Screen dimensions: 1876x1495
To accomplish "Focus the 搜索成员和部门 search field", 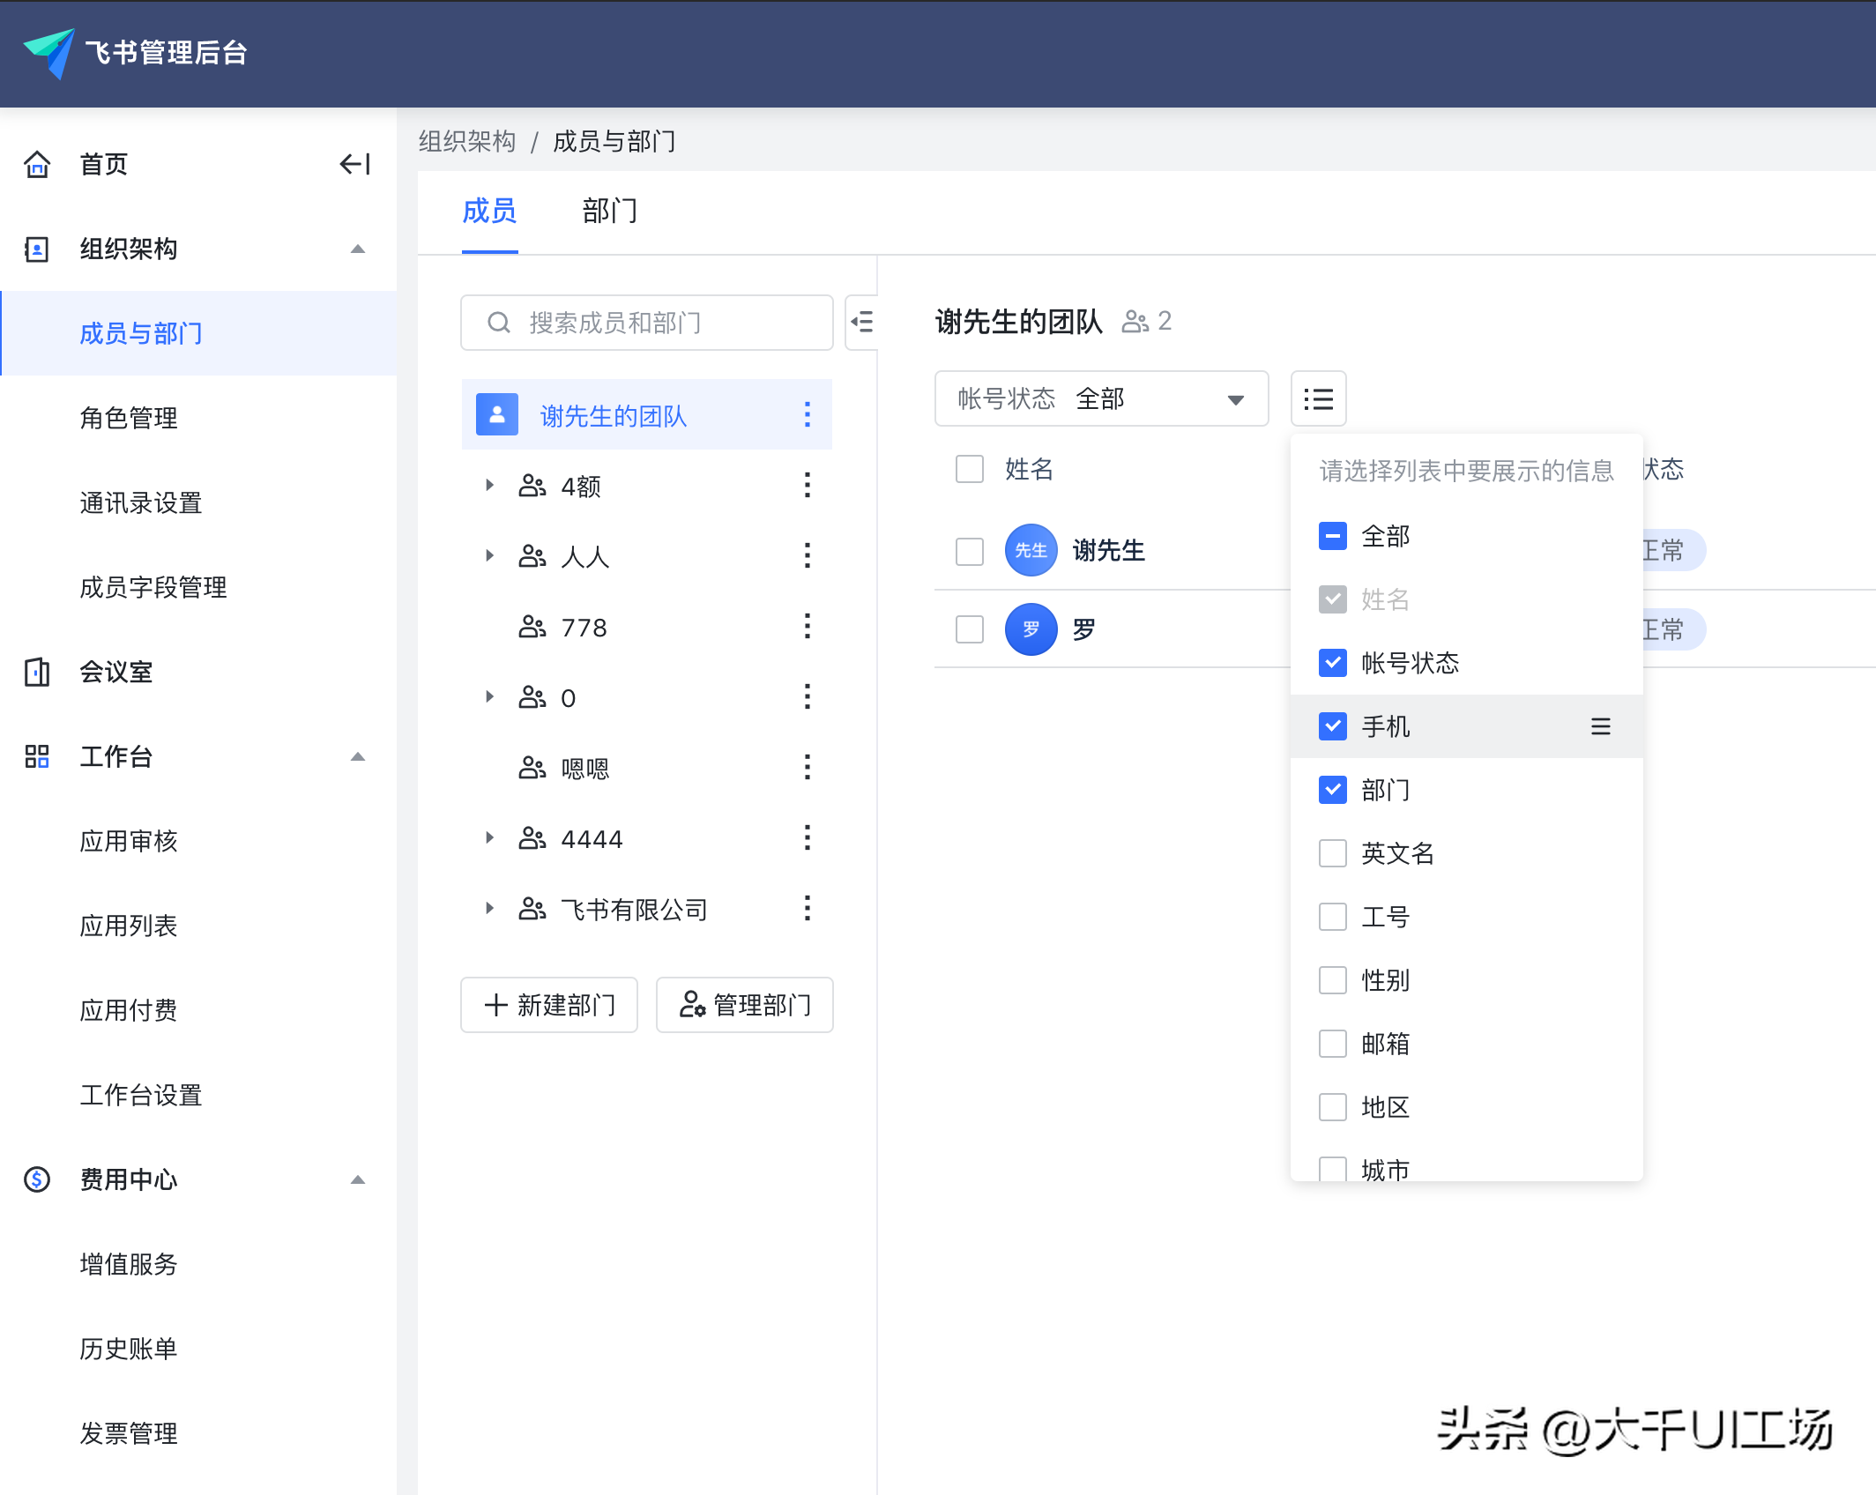I will click(646, 324).
